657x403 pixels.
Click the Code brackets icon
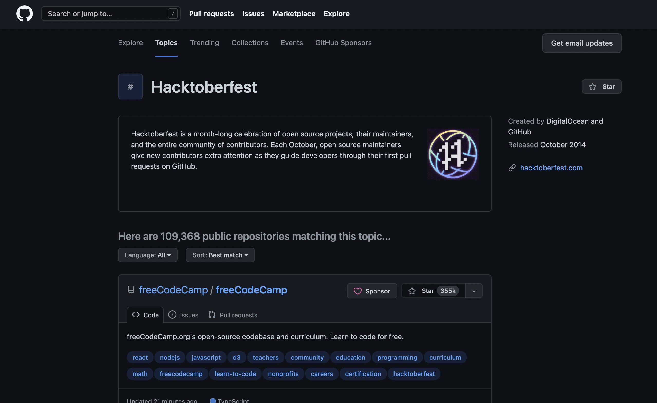click(136, 314)
